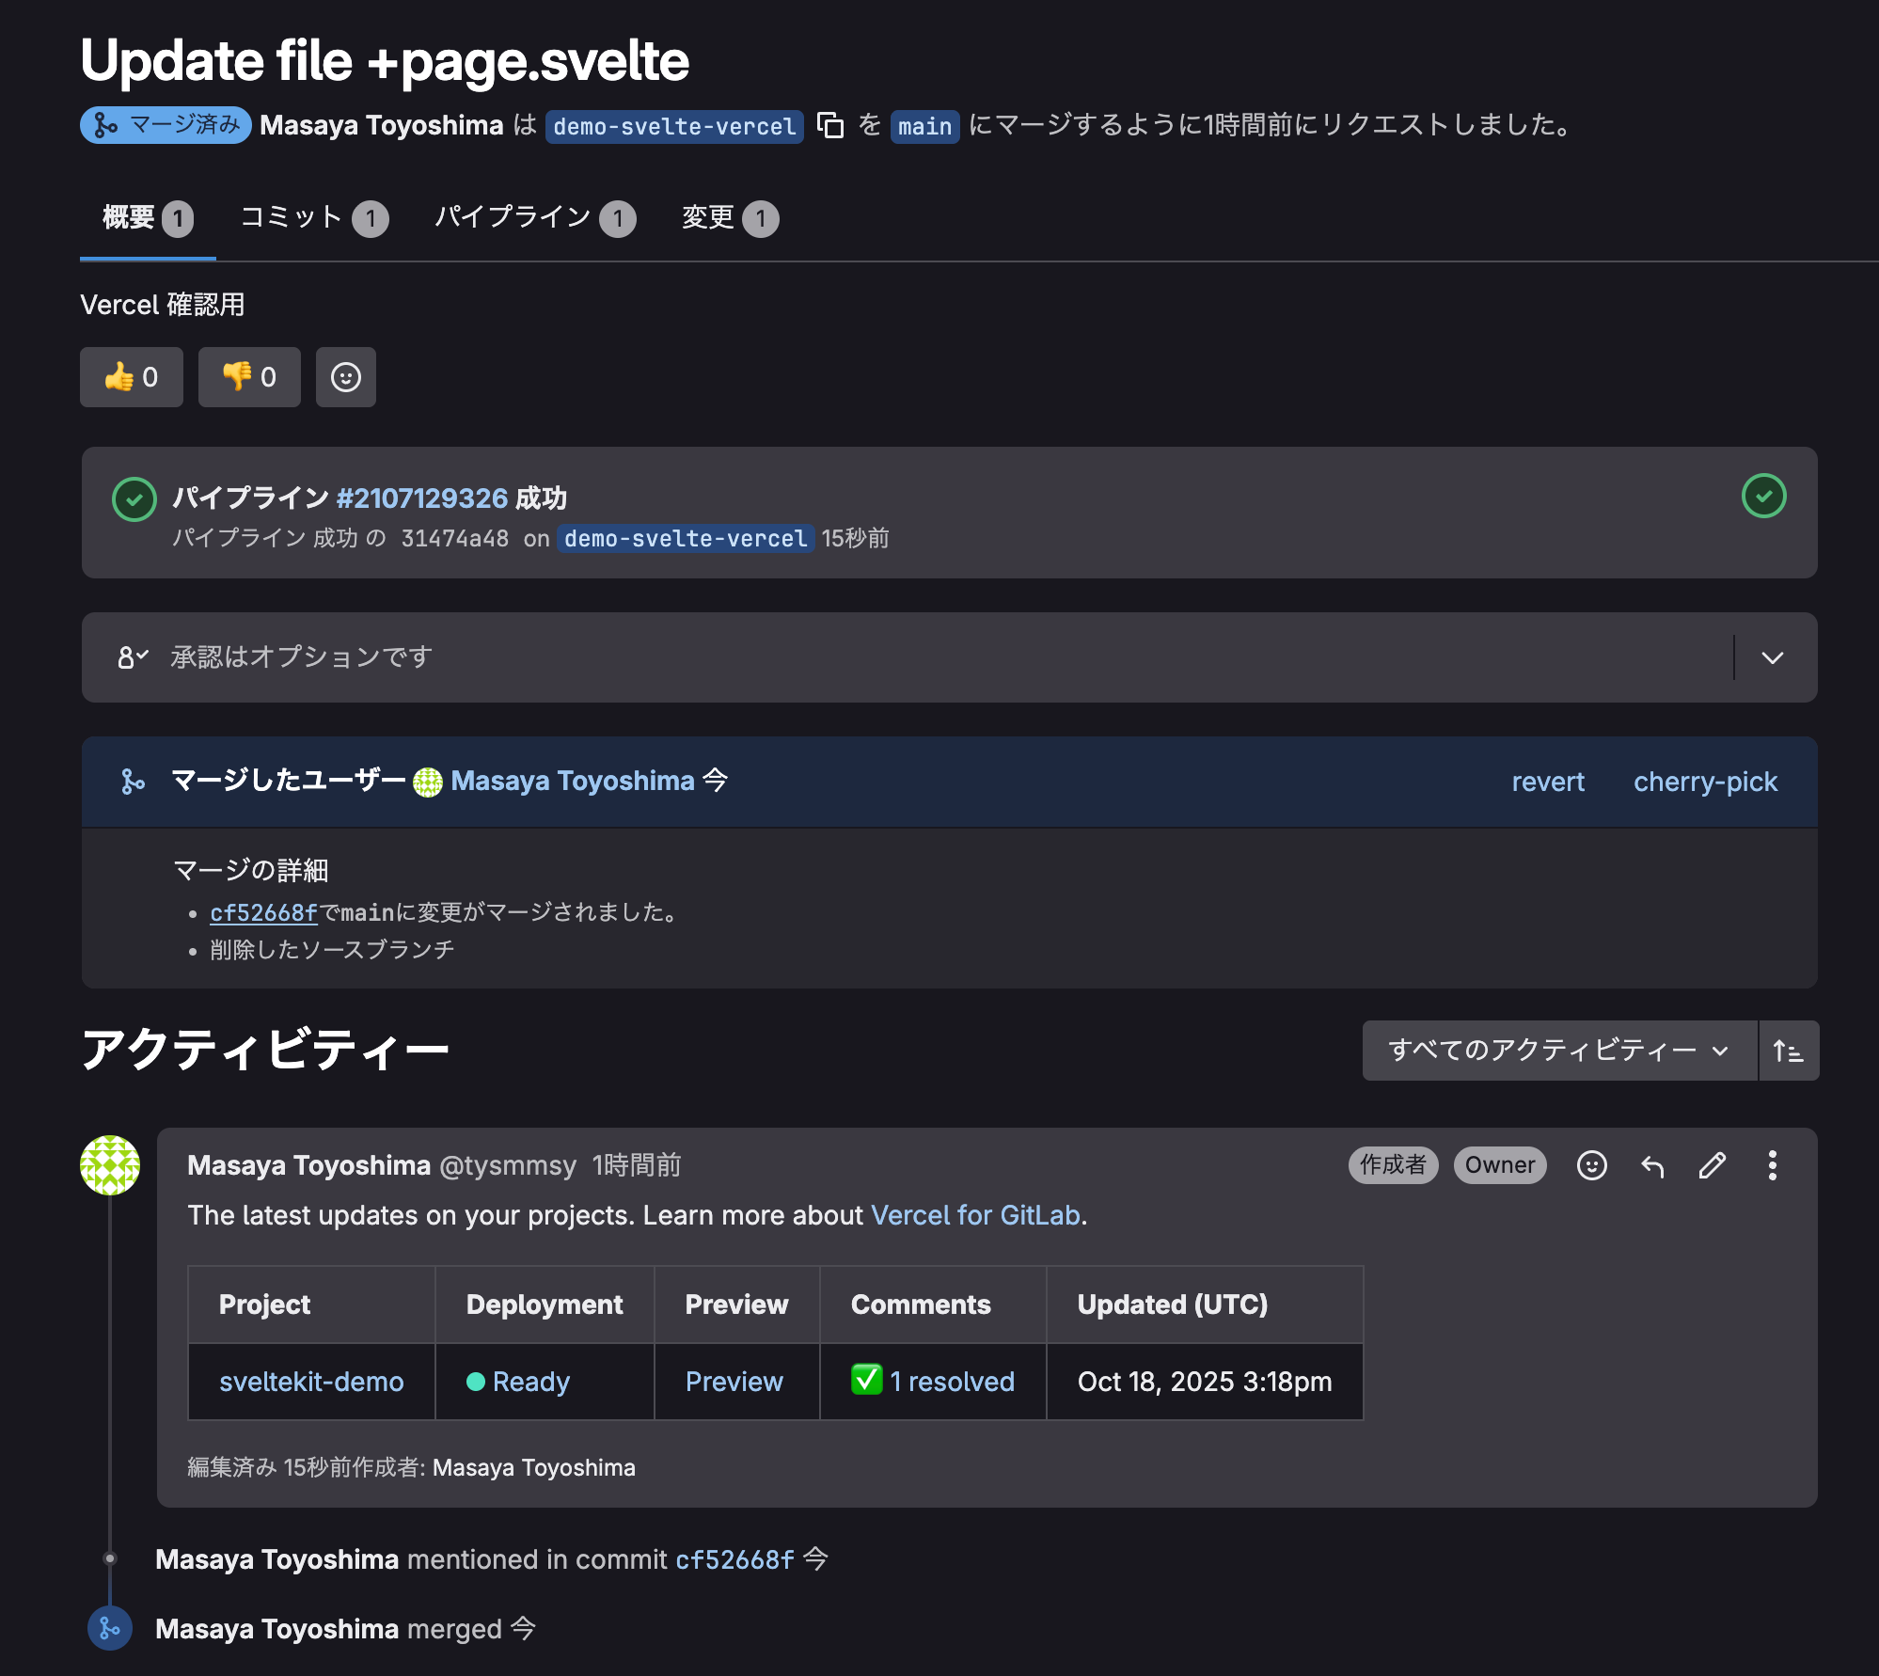Viewport: 1879px width, 1676px height.
Task: Click the Masaya Toyoshima avatar beside the comment
Action: pyautogui.click(x=110, y=1165)
